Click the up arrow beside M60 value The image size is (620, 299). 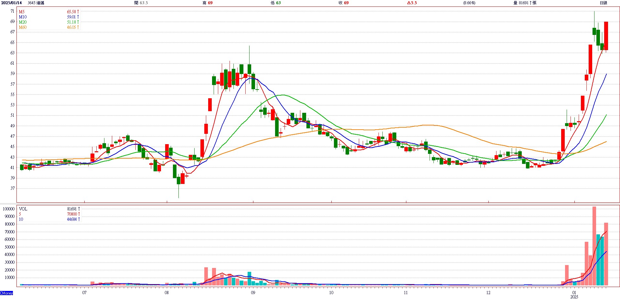[x=78, y=27]
